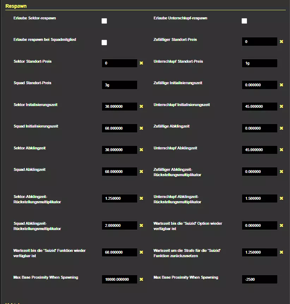Check Erlaube respawn bei Squadmitglied
The image size is (290, 304).
pos(104,43)
